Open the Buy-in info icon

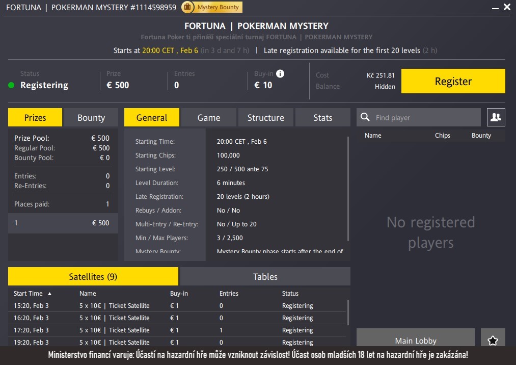[x=280, y=73]
